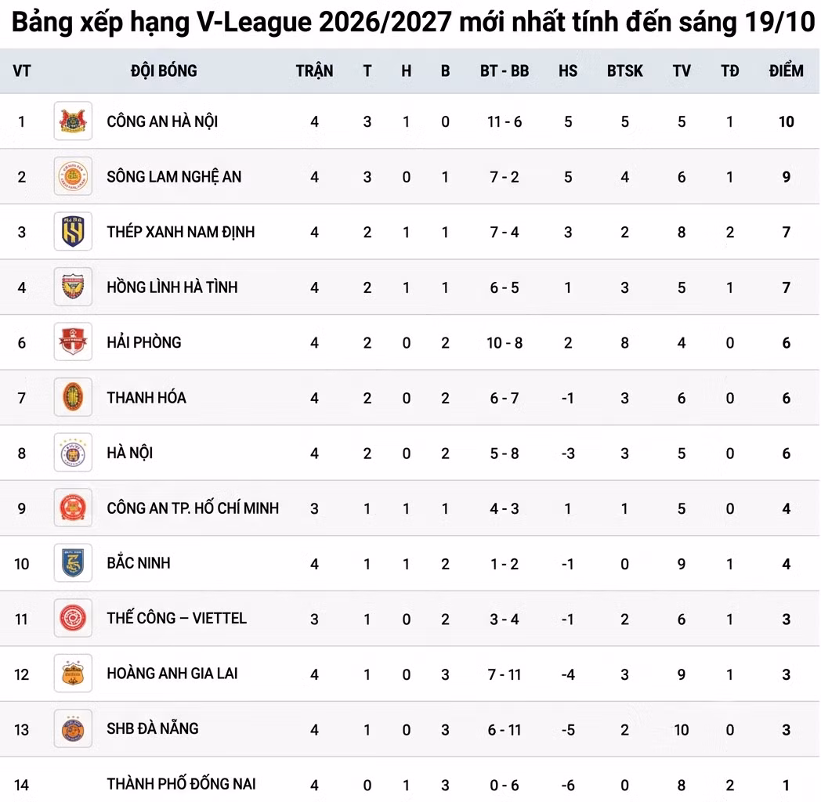The image size is (821, 802).
Task: Open the Thành Phố Đồng Nai team name
Action: (x=181, y=784)
